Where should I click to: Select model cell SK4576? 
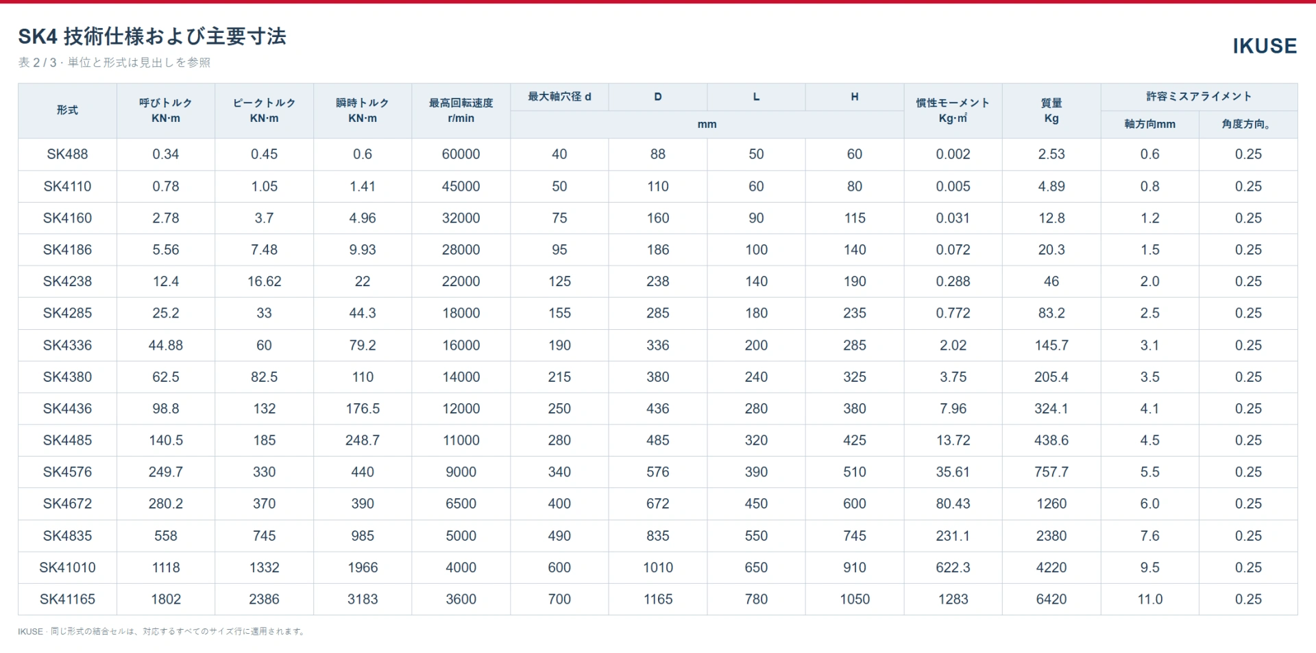67,472
